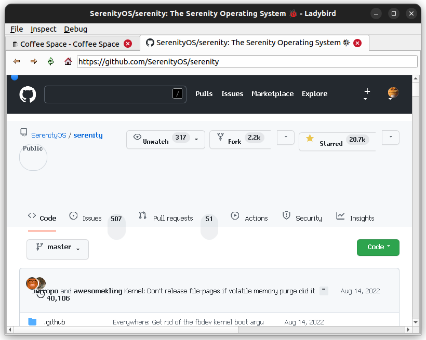Open the SerenityOS organization link
This screenshot has width=426, height=340.
(49, 135)
